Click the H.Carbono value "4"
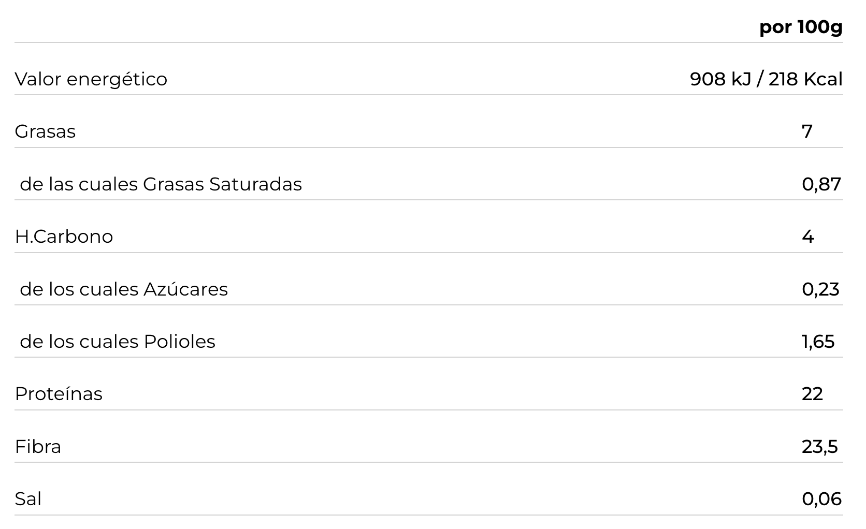The width and height of the screenshot is (866, 529). pos(807,237)
